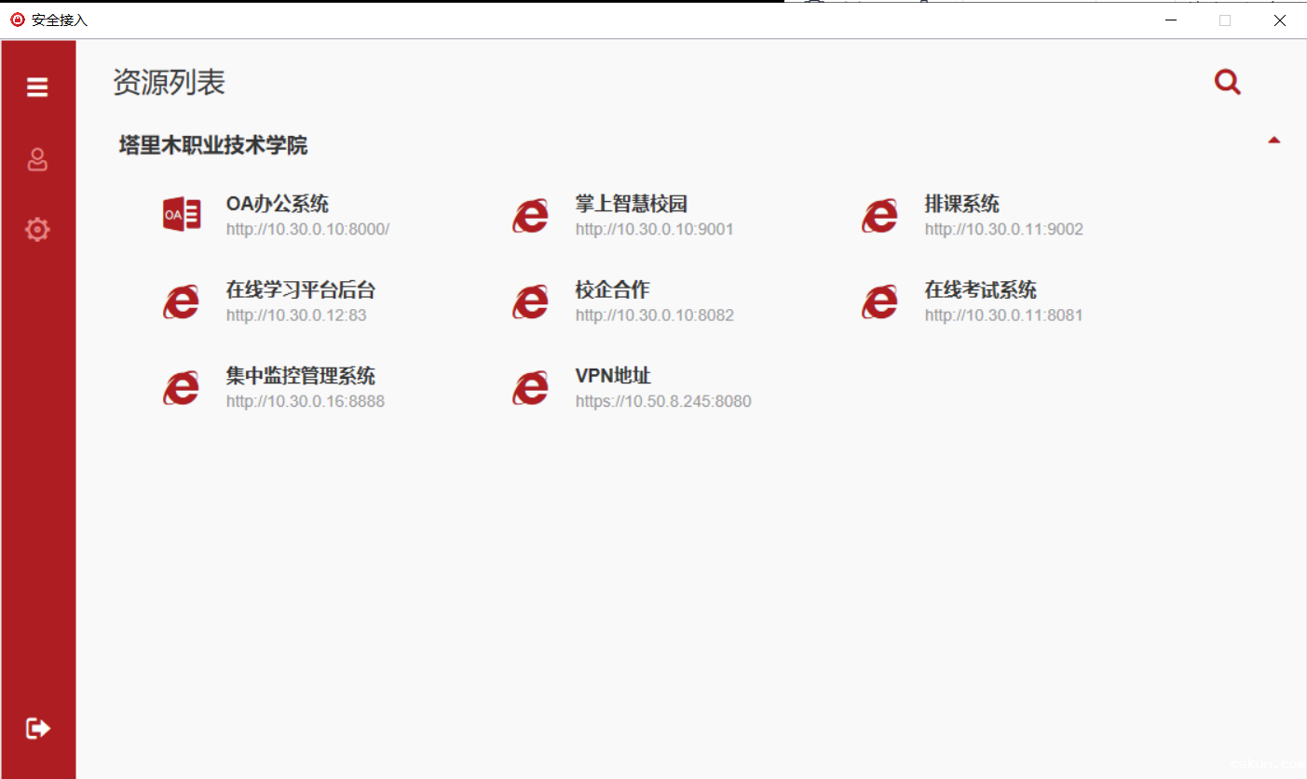Screen dimensions: 1307x779
Task: Open settings gear in red sidebar
Action: click(x=37, y=229)
